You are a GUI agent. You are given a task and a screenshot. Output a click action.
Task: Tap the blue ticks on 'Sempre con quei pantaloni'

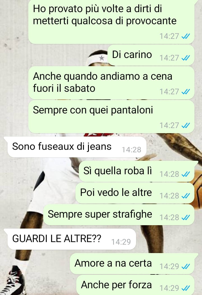click(x=186, y=125)
